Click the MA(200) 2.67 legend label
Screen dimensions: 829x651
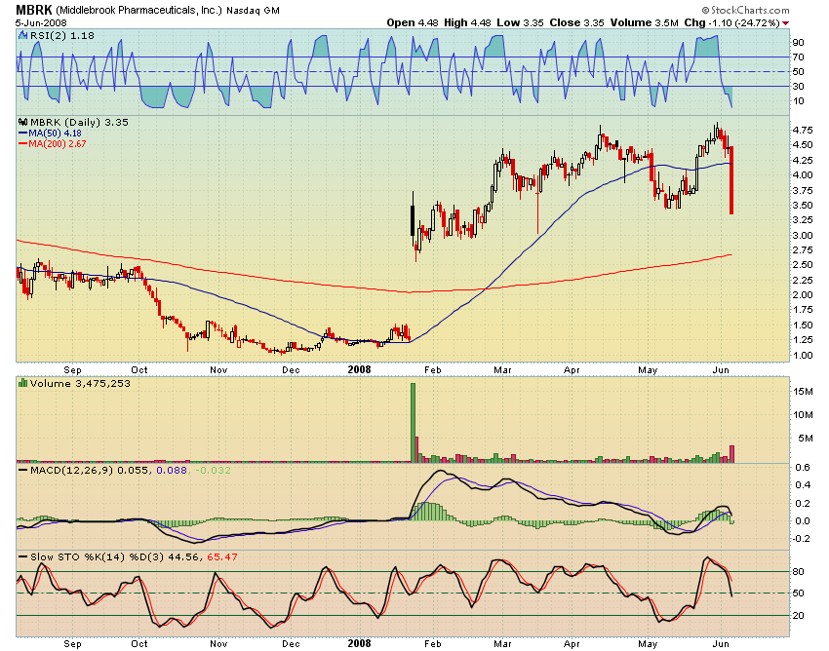(x=58, y=143)
